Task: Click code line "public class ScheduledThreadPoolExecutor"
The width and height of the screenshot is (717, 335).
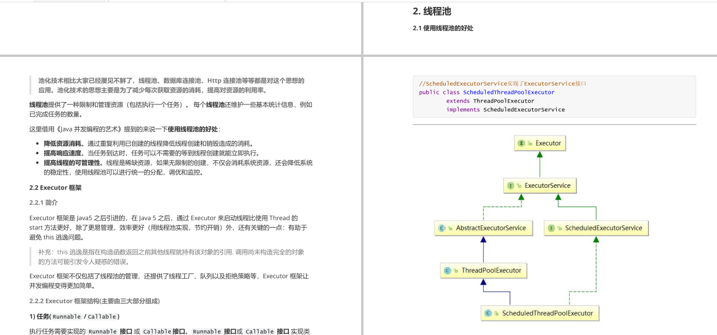Action: tap(487, 92)
